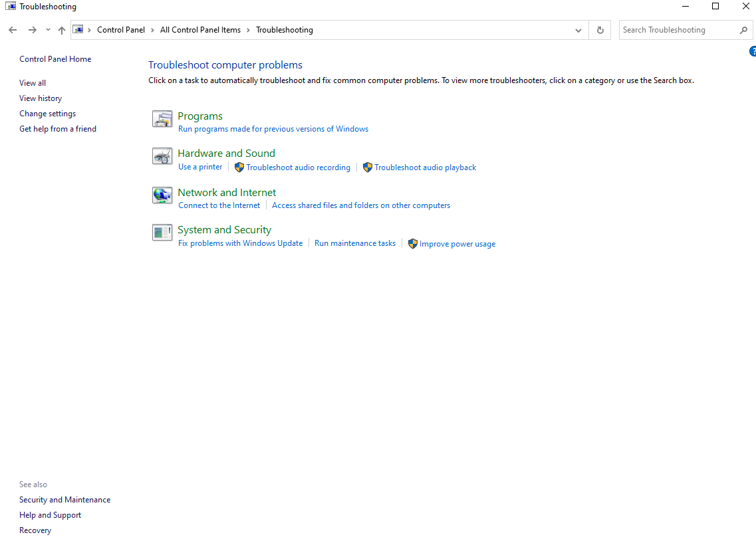Click shield icon beside Troubleshoot audio playback
Viewport: 756px width, 545px height.
[x=368, y=167]
